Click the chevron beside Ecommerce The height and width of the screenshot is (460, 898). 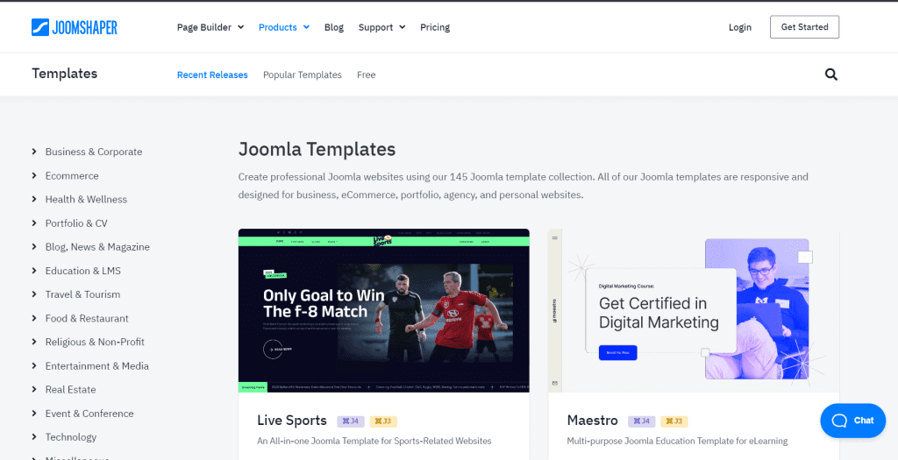click(34, 175)
